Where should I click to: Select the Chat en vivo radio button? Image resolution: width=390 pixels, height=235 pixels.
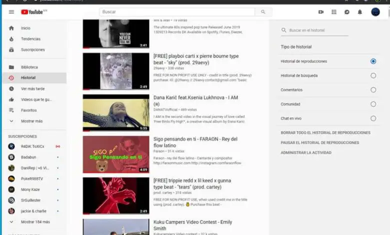coord(373,118)
